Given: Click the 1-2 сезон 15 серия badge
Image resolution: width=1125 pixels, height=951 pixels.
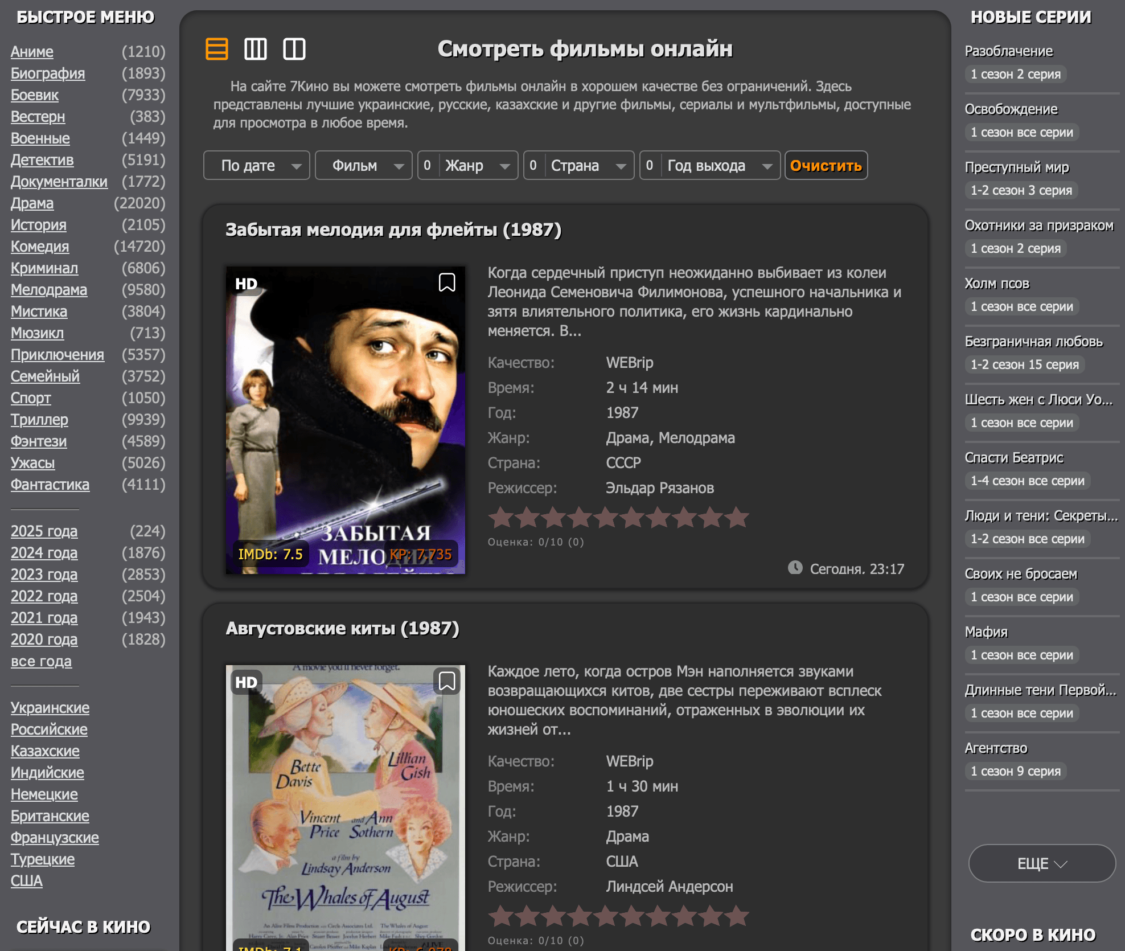Looking at the screenshot, I should tap(1025, 364).
